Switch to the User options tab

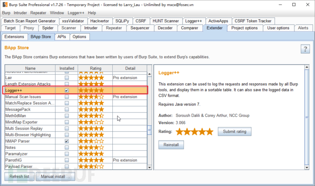point(278,28)
